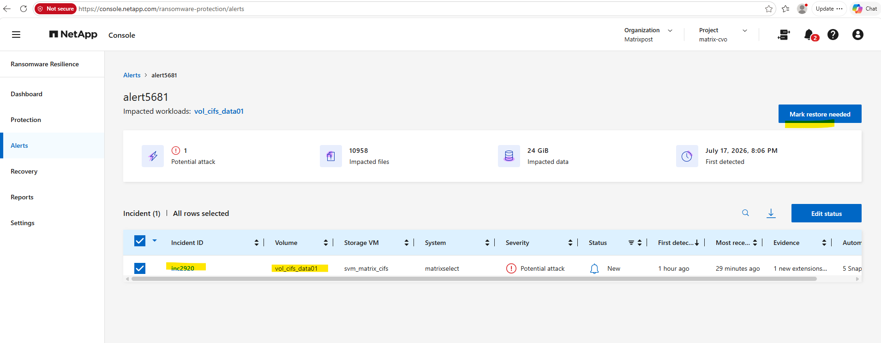Click the Status column filter icon
The width and height of the screenshot is (881, 343).
(x=631, y=243)
